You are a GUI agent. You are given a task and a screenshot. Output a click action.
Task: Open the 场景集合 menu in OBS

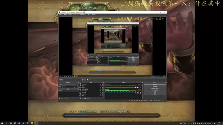[83, 15]
